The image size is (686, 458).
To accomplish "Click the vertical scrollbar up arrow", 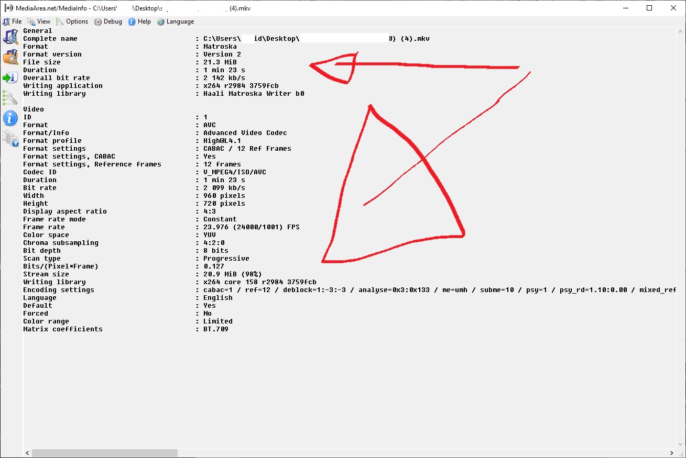I will 681,32.
